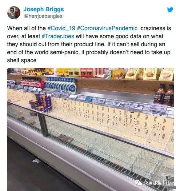Click the blue bottles in photo
This screenshot has height=191, width=176.
[x=61, y=84]
